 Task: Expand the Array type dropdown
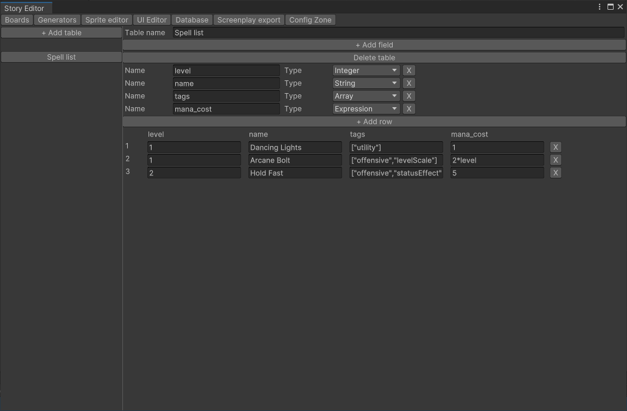pos(366,96)
